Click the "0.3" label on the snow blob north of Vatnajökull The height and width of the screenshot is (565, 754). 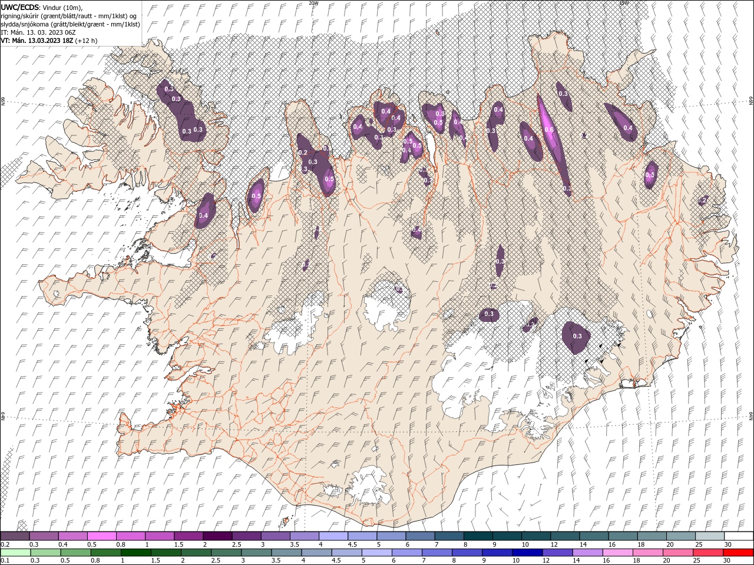click(489, 314)
